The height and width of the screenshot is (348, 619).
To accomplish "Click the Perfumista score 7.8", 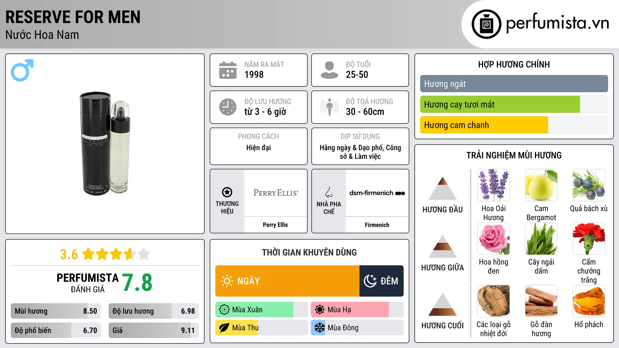I will (x=137, y=282).
